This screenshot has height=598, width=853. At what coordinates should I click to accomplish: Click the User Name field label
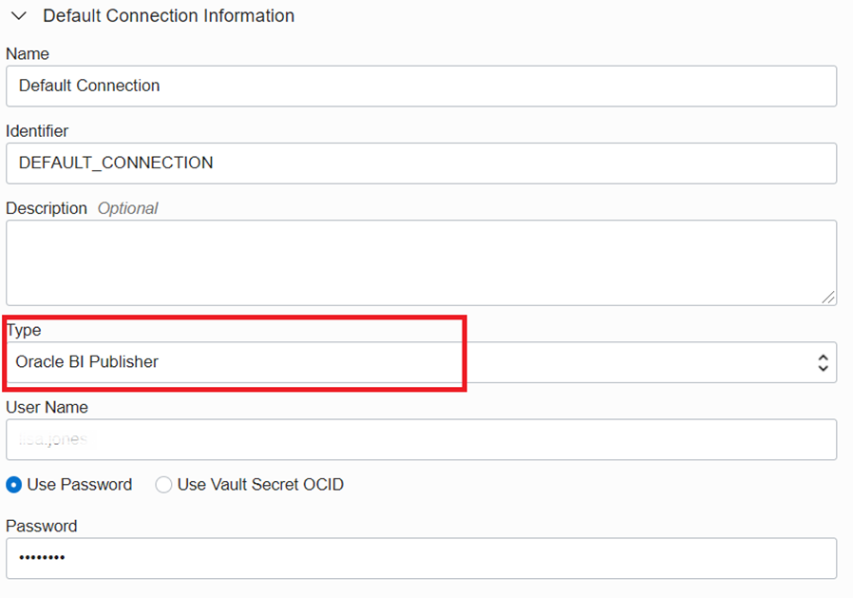click(47, 407)
